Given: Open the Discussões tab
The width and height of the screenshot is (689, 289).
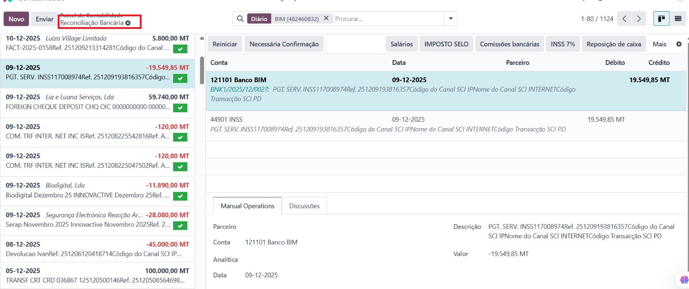Looking at the screenshot, I should point(304,206).
